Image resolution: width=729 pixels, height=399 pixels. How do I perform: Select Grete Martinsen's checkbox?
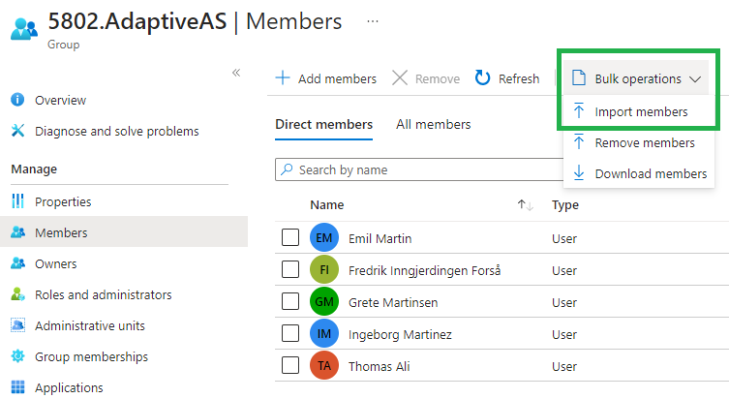[290, 301]
